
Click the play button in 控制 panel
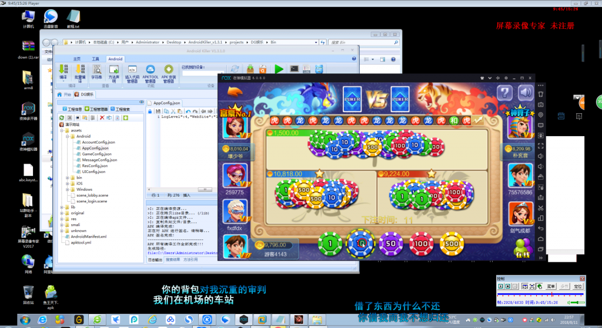point(501,286)
